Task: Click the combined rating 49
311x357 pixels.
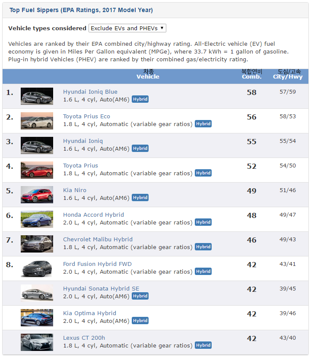Action: click(x=252, y=191)
